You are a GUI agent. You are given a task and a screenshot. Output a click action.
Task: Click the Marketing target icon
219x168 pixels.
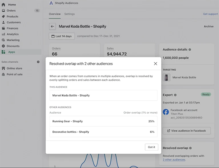(3, 40)
